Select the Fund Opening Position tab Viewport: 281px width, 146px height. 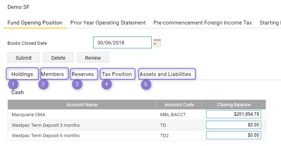35,23
